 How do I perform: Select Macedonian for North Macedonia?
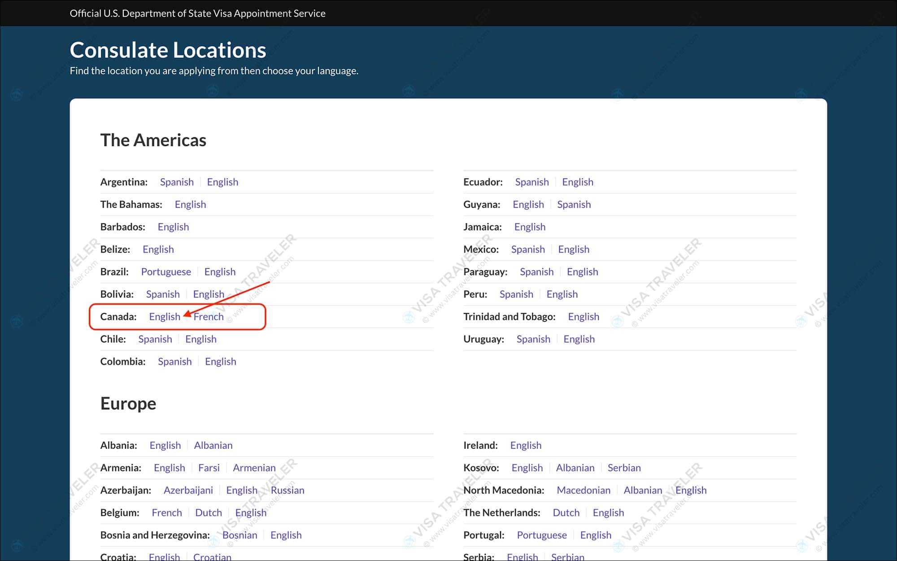[x=583, y=490]
